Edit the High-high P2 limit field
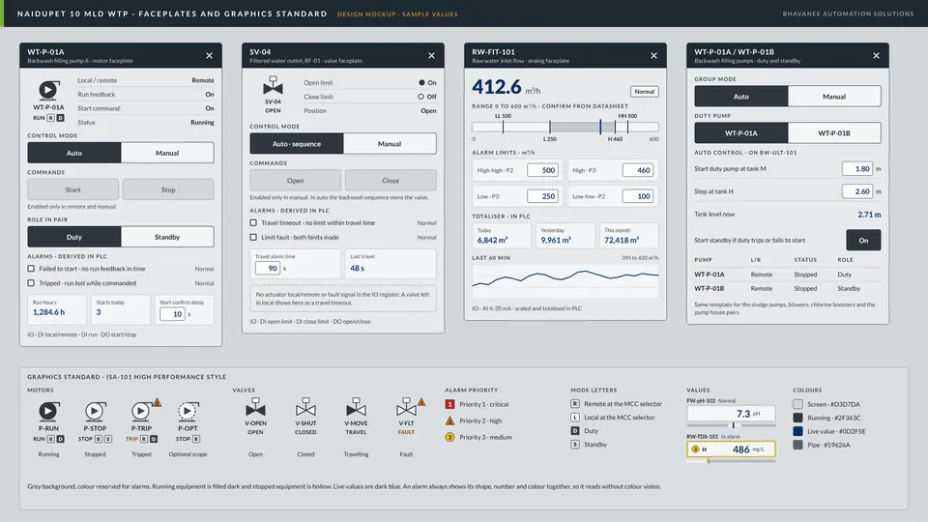Image resolution: width=928 pixels, height=522 pixels. 542,170
